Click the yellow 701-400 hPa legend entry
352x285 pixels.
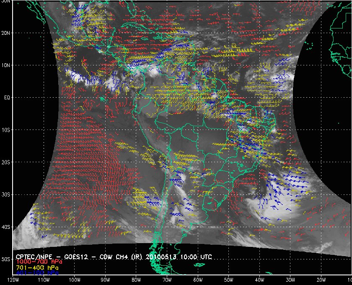coord(37,267)
